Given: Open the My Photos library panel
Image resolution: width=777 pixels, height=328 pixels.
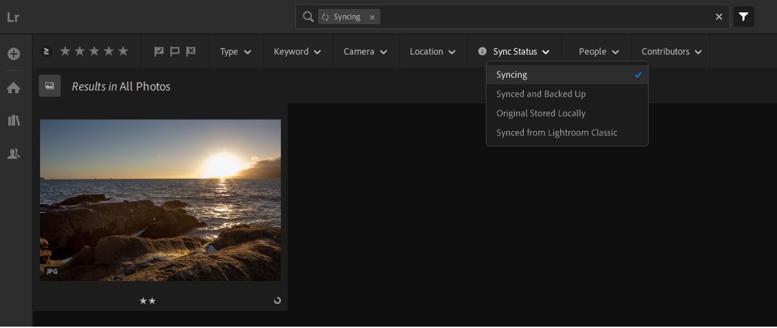Looking at the screenshot, I should 14,121.
